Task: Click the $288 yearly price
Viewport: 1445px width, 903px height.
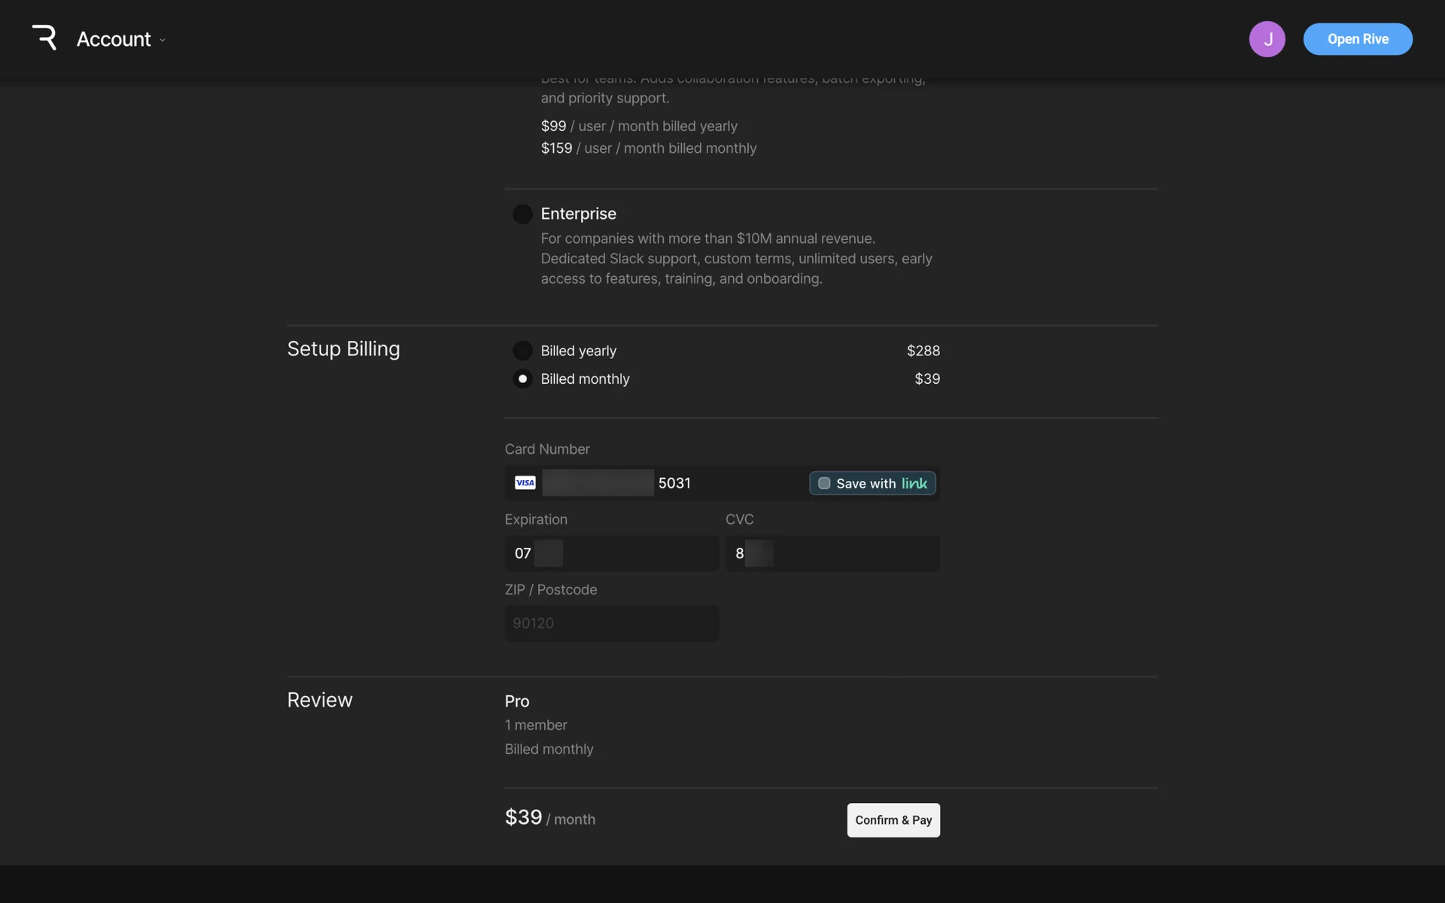Action: (923, 351)
